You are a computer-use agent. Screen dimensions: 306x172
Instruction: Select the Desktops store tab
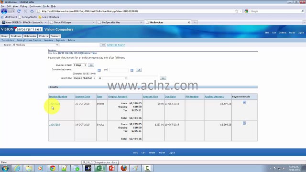coord(16,36)
